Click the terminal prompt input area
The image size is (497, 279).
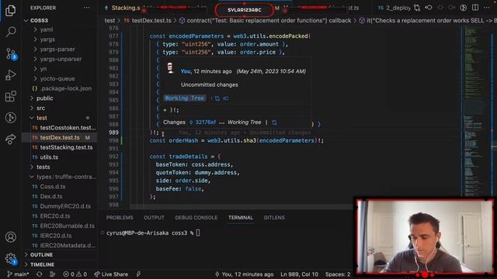pyautogui.click(x=198, y=233)
